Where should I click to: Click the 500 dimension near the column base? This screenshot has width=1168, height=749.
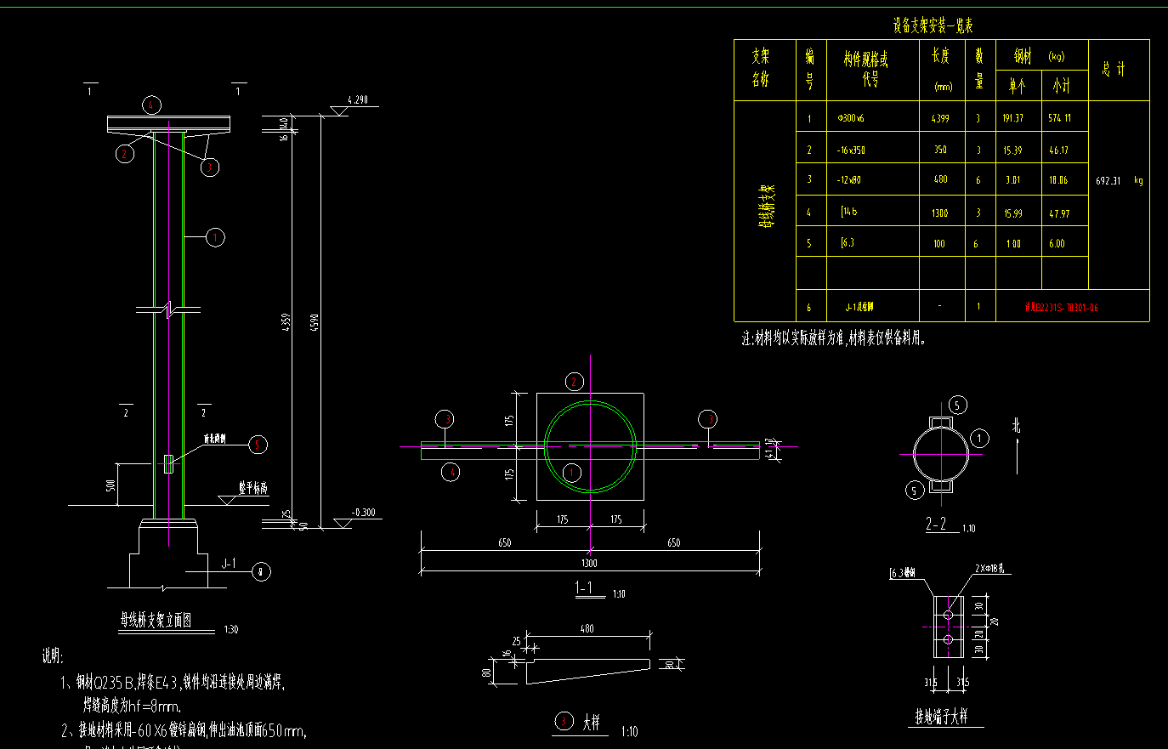(111, 485)
